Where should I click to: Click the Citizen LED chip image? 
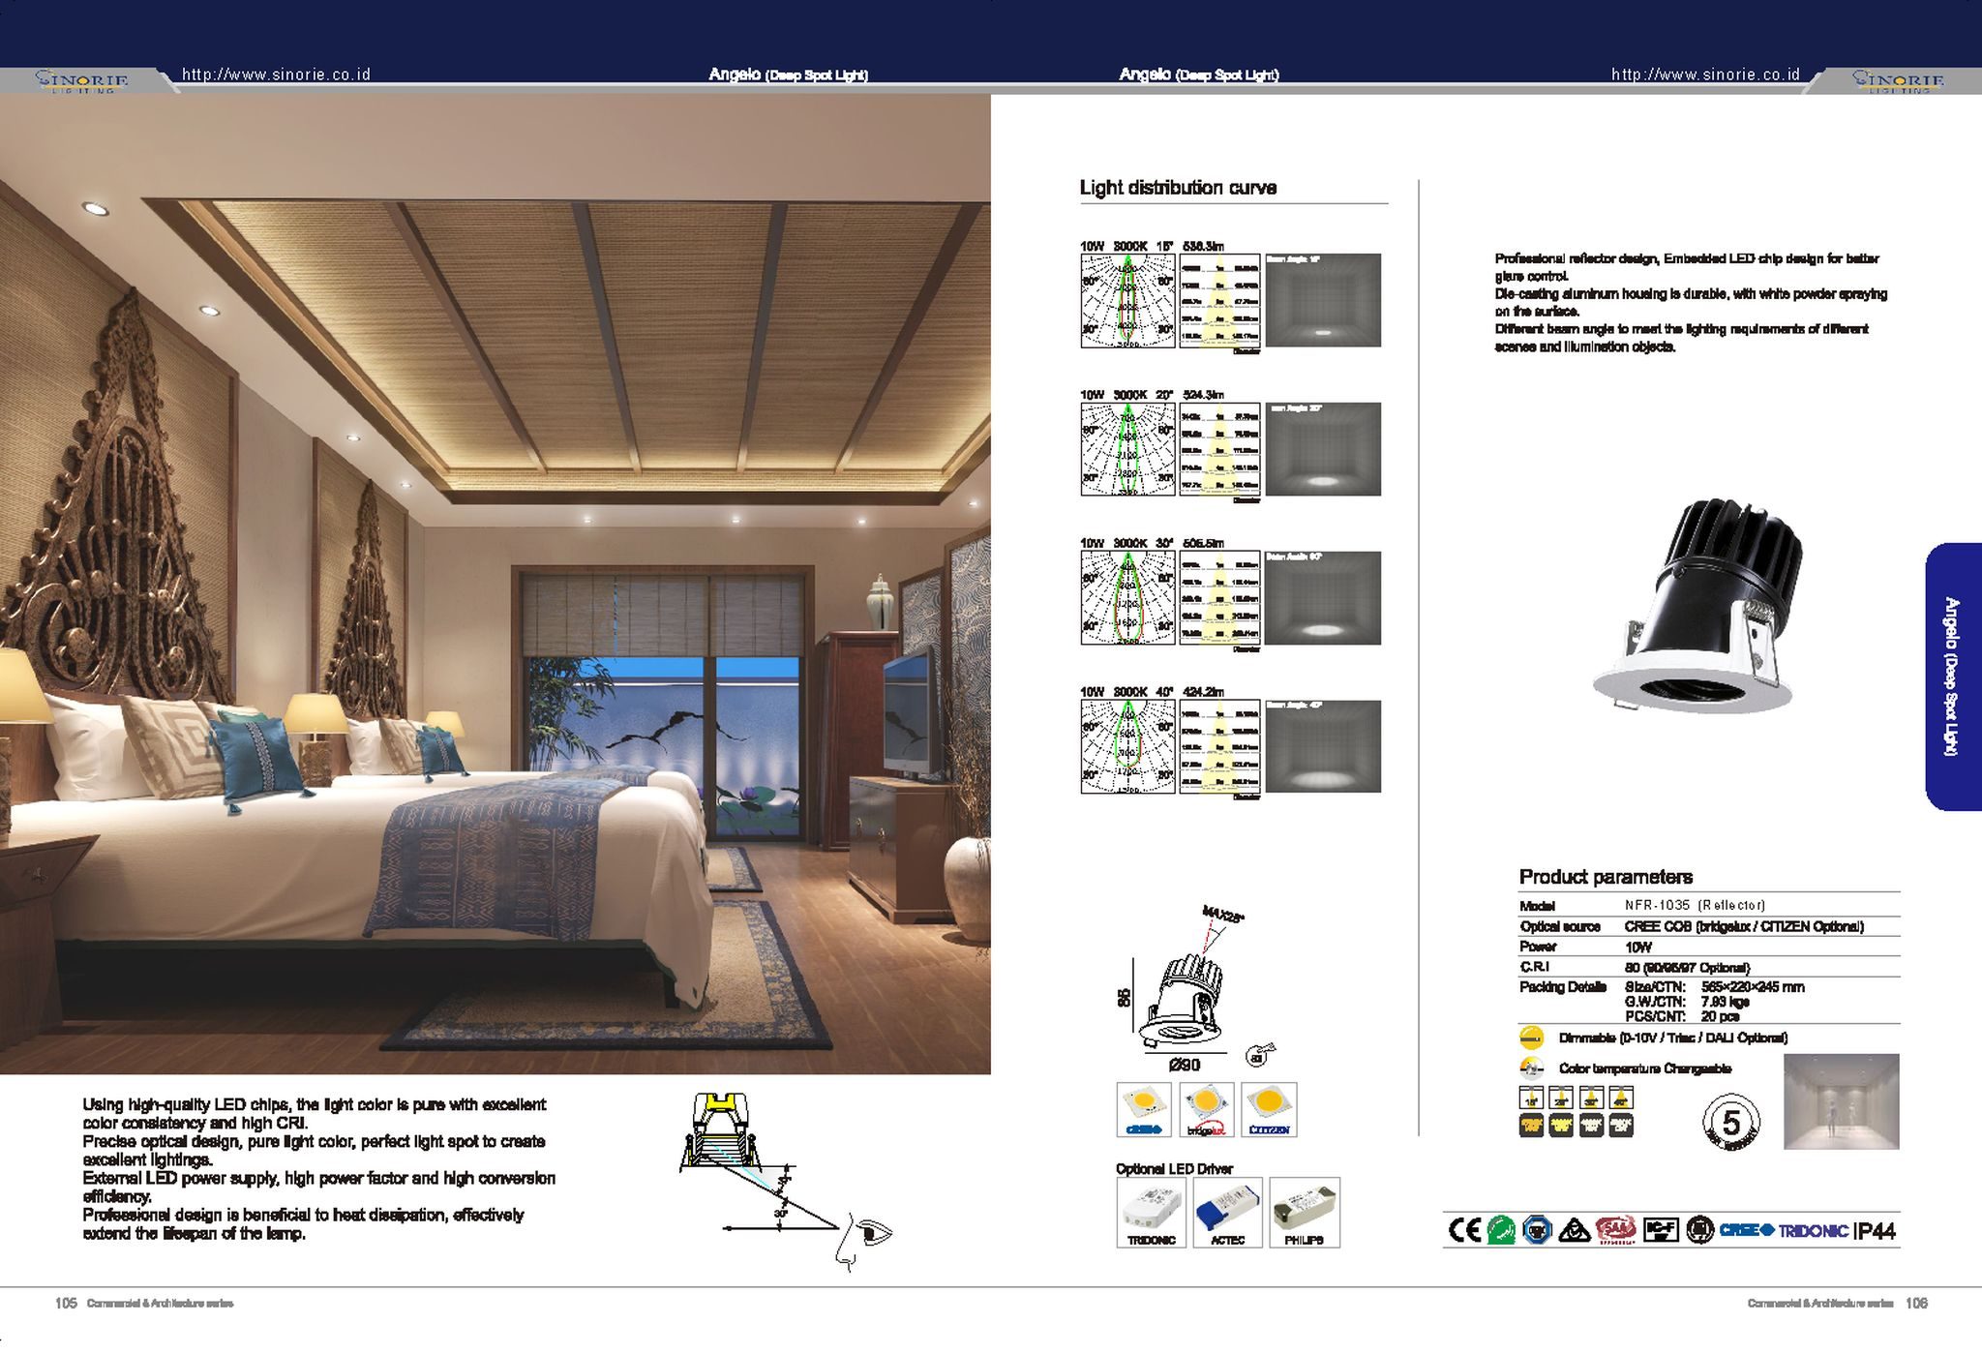tap(1269, 1109)
